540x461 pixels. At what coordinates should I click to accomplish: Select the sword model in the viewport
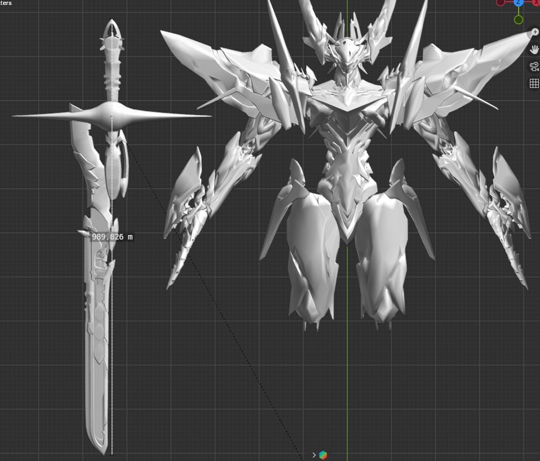pyautogui.click(x=98, y=310)
